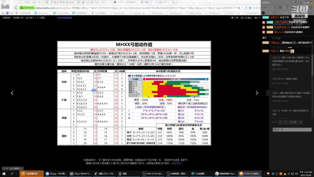
Task: Switch to Ping's MHXX D... taskbar window
Action: [x=80, y=173]
